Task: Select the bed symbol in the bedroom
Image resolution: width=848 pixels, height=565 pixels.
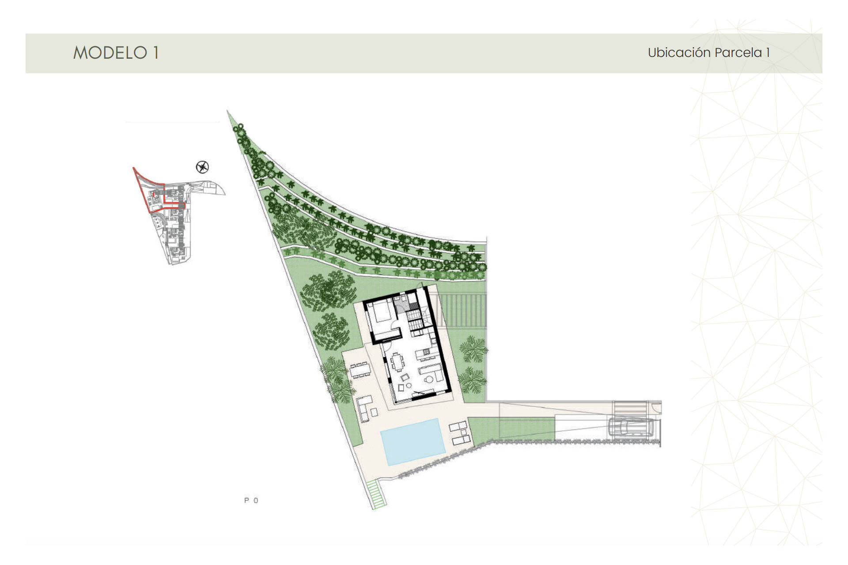Action: click(382, 311)
